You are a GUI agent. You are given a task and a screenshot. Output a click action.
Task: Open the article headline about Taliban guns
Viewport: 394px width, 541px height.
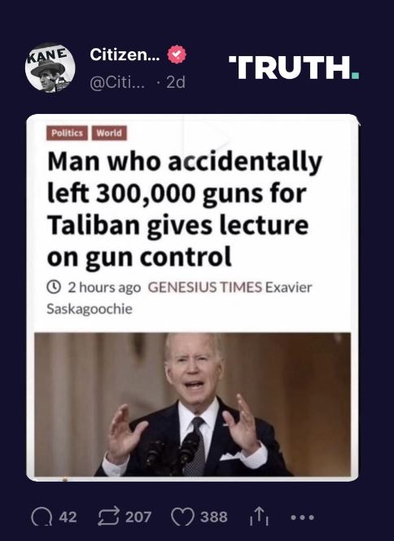185,209
